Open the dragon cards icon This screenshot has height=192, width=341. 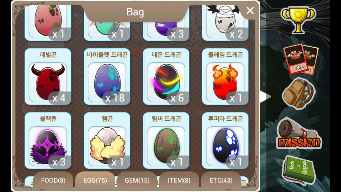(x=301, y=60)
